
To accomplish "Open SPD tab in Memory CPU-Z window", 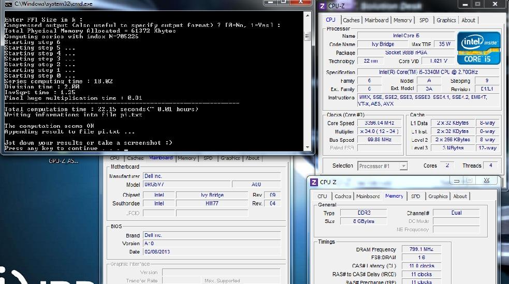I will coord(415,196).
